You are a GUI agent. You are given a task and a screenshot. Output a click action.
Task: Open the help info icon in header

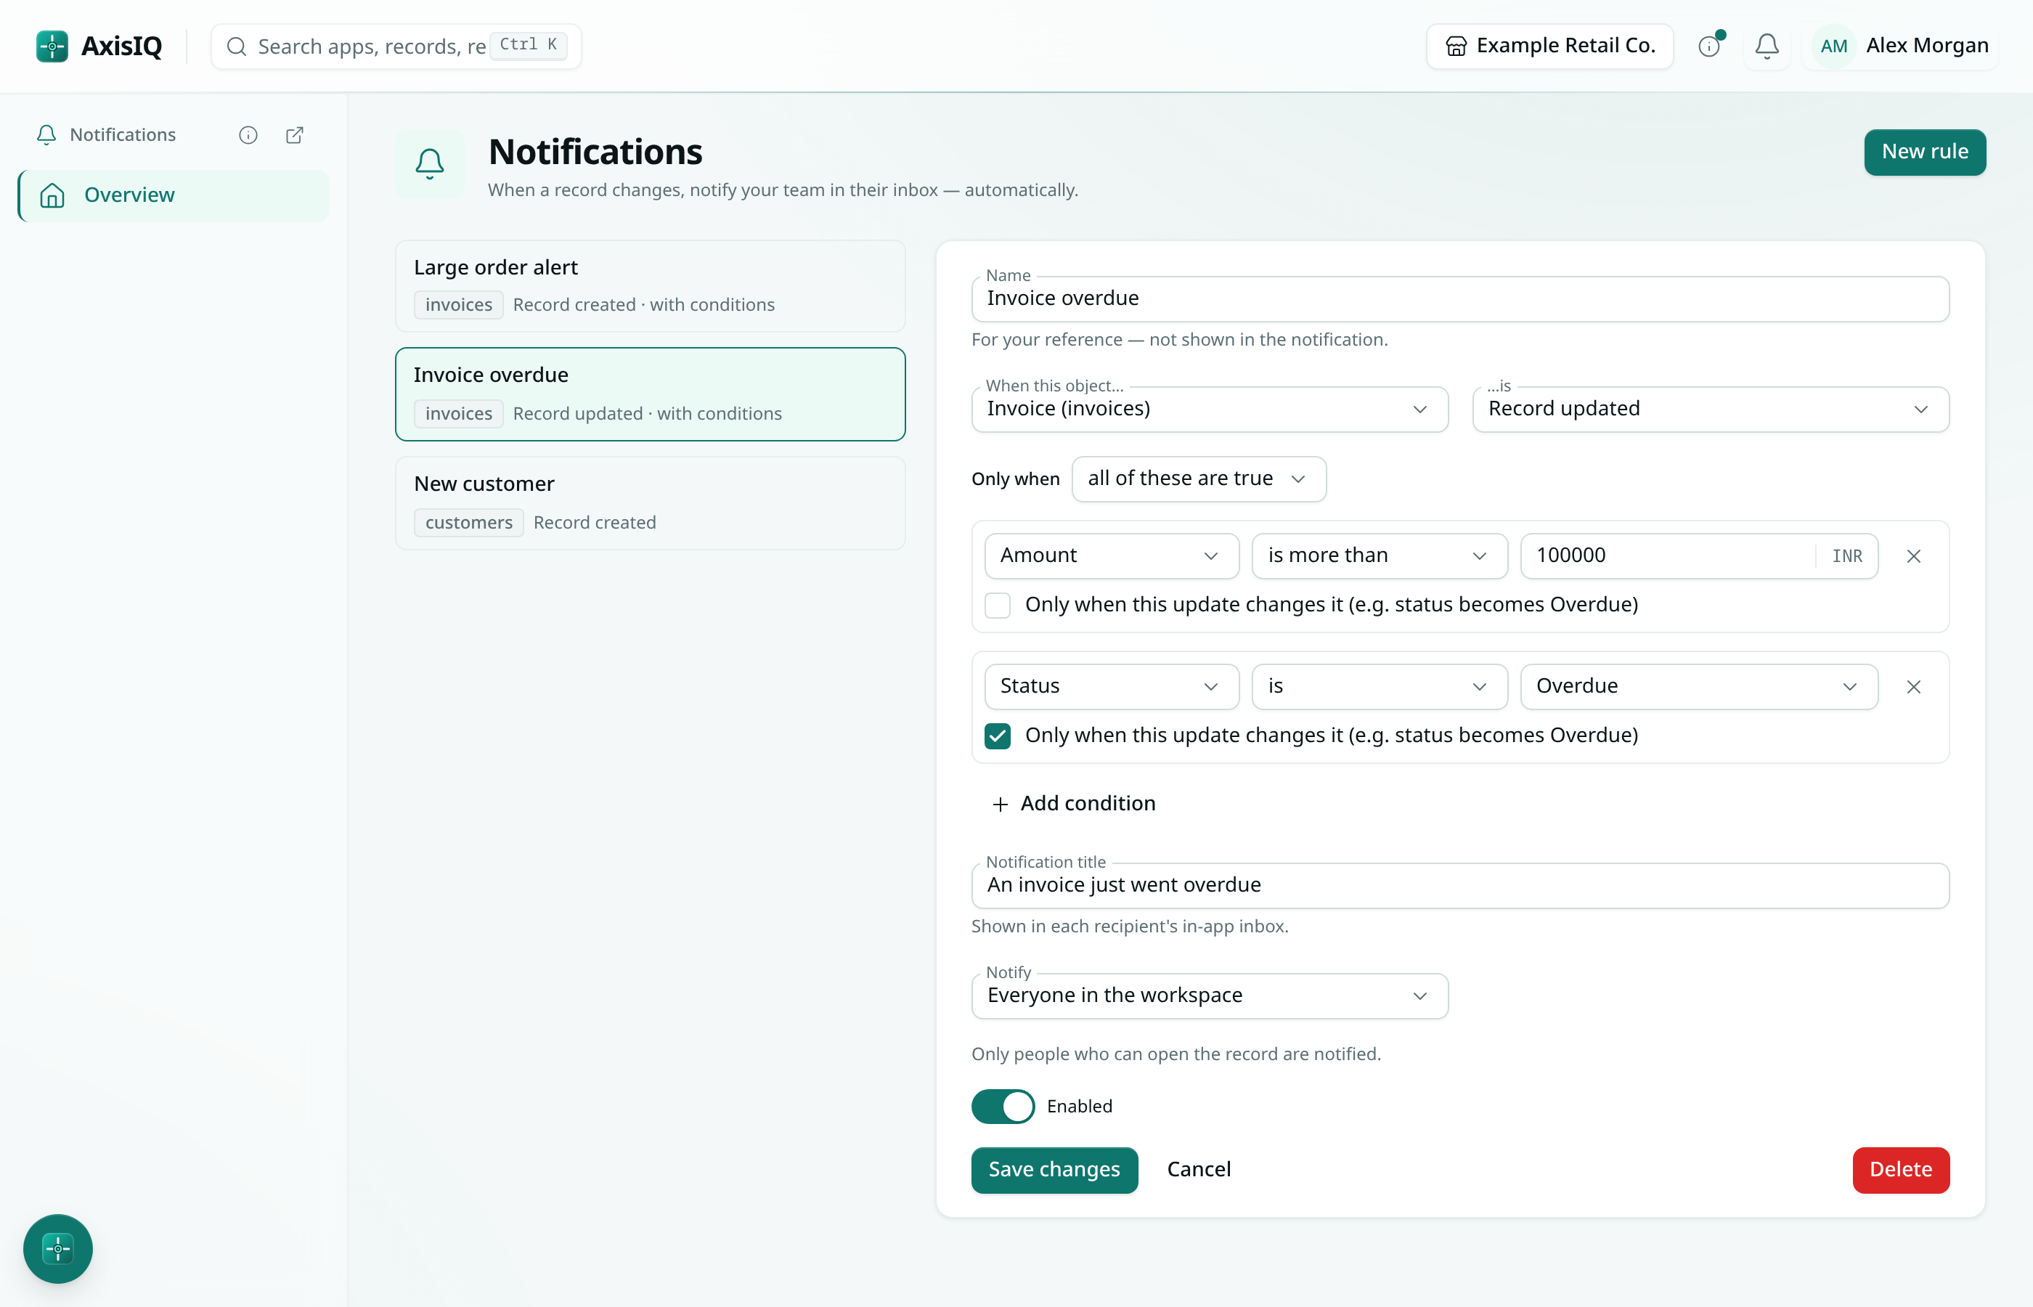[1709, 46]
